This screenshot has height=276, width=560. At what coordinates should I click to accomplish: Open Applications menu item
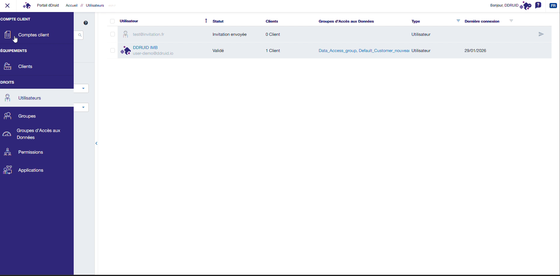coord(37,170)
